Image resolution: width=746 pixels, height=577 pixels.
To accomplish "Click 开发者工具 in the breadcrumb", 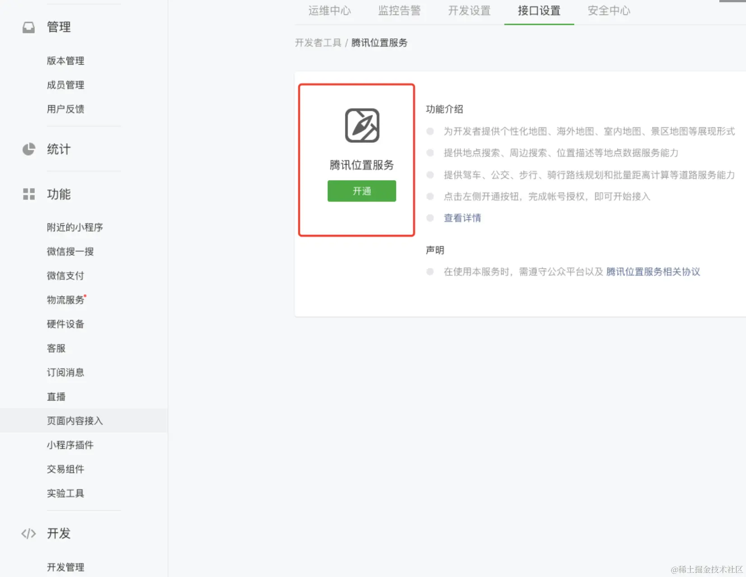I will click(318, 43).
